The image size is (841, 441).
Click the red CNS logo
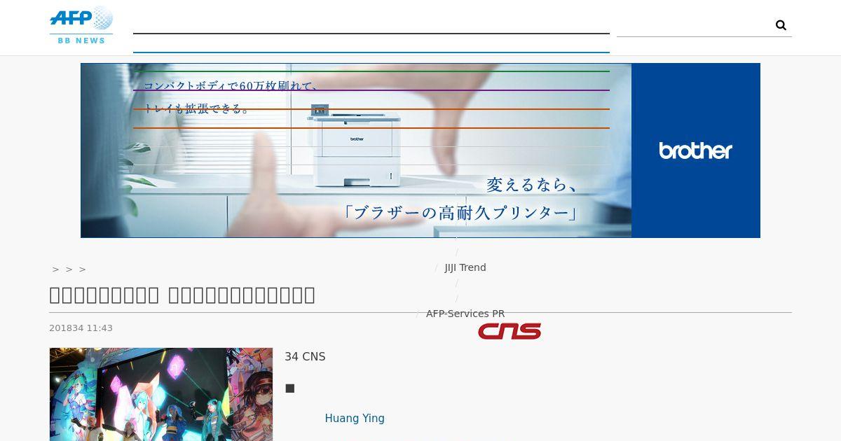pos(510,331)
